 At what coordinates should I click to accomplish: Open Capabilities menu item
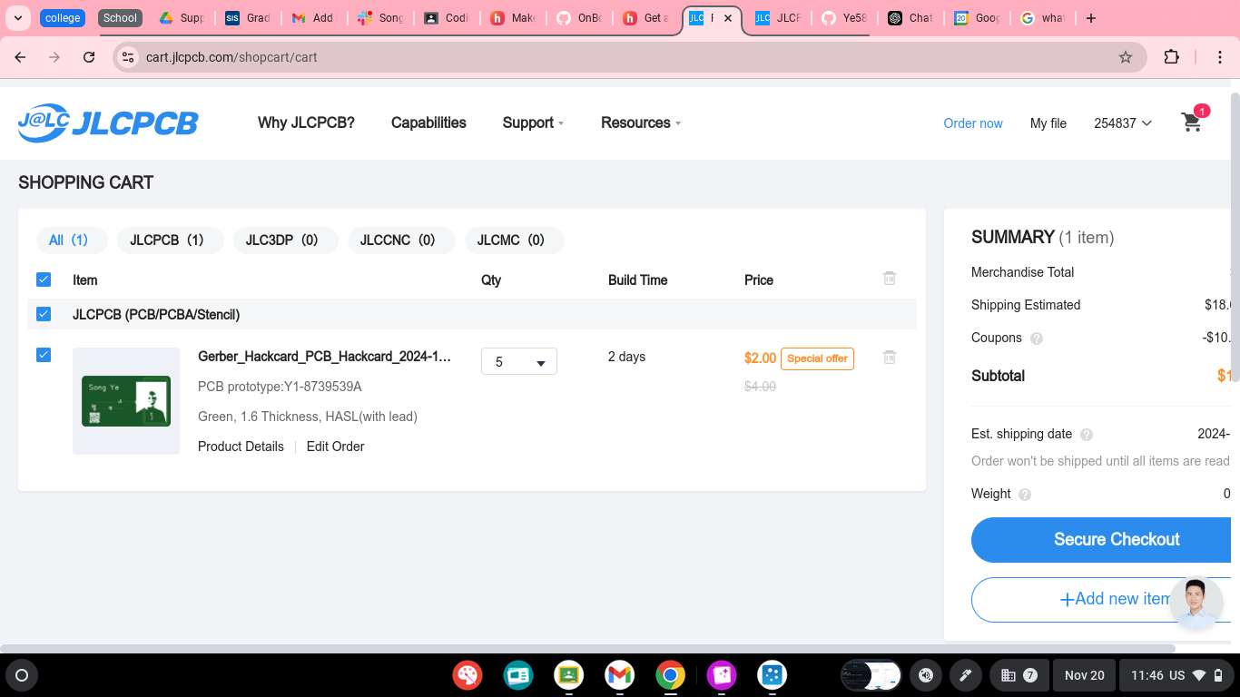[428, 123]
